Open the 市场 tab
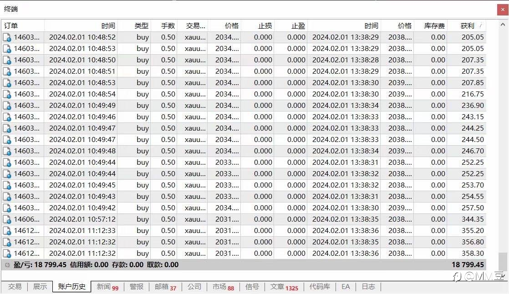Viewport: 509px width, 294px height. tap(223, 287)
